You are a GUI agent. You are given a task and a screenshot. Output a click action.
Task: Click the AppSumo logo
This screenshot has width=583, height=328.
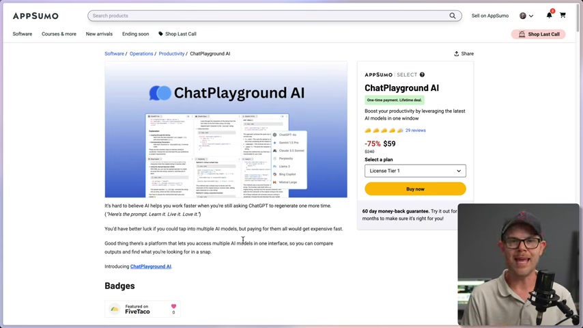click(x=35, y=16)
